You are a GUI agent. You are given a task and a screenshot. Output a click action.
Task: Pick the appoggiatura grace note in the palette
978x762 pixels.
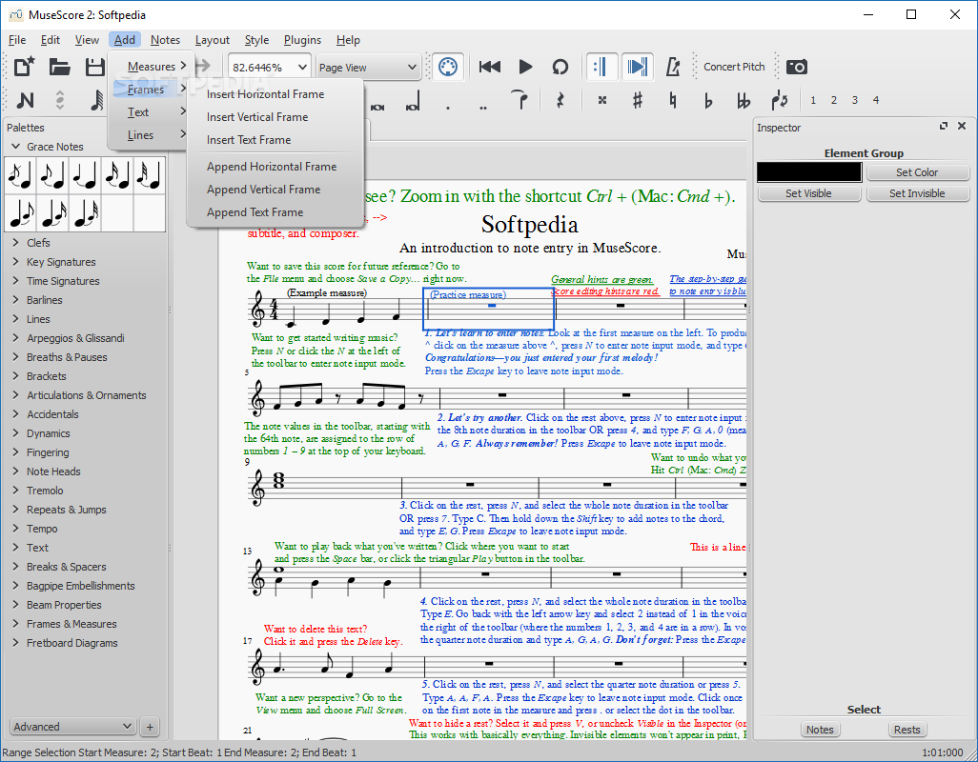(x=52, y=175)
